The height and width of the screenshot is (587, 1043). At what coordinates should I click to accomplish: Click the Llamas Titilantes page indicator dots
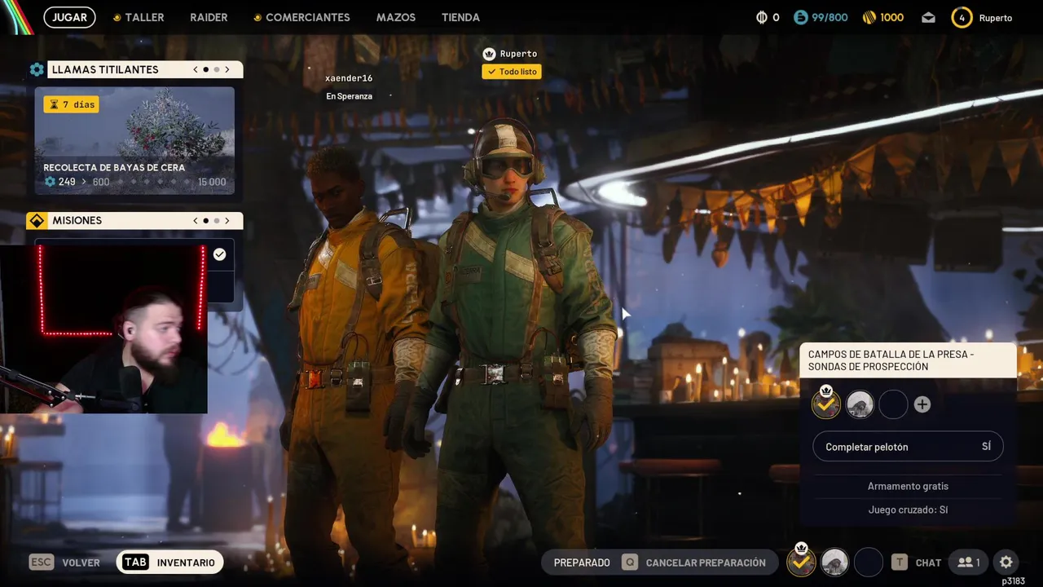(211, 70)
